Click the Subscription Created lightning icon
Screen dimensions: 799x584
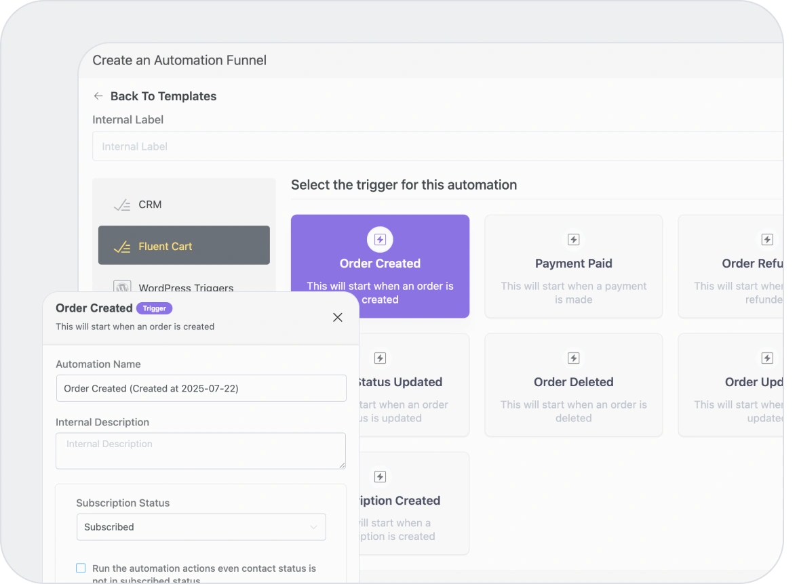click(x=380, y=476)
